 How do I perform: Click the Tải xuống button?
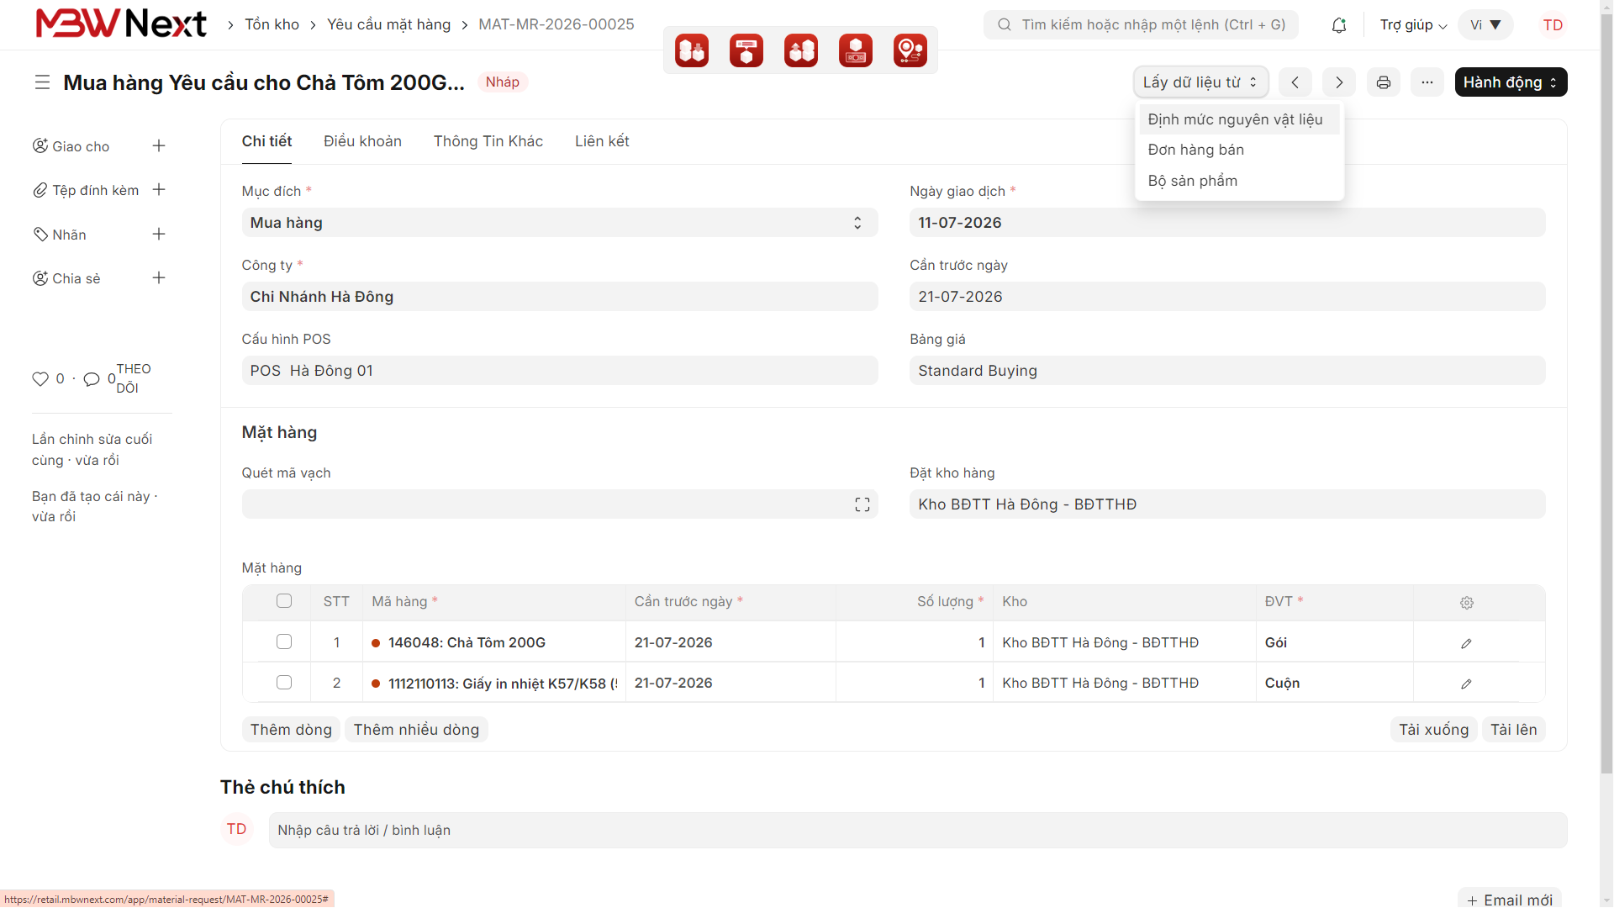(x=1433, y=730)
